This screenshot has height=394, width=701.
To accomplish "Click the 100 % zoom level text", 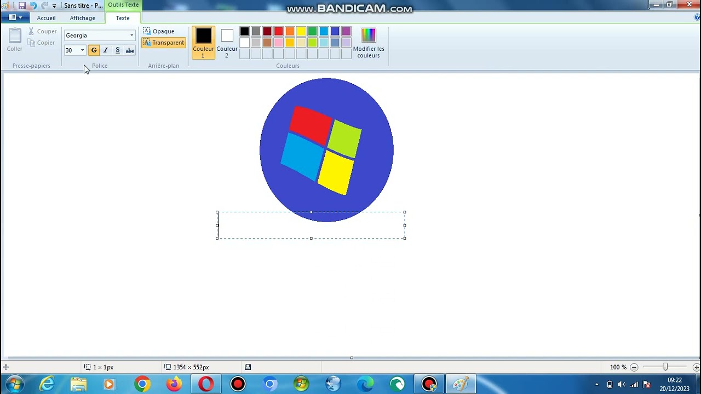I will pos(618,367).
